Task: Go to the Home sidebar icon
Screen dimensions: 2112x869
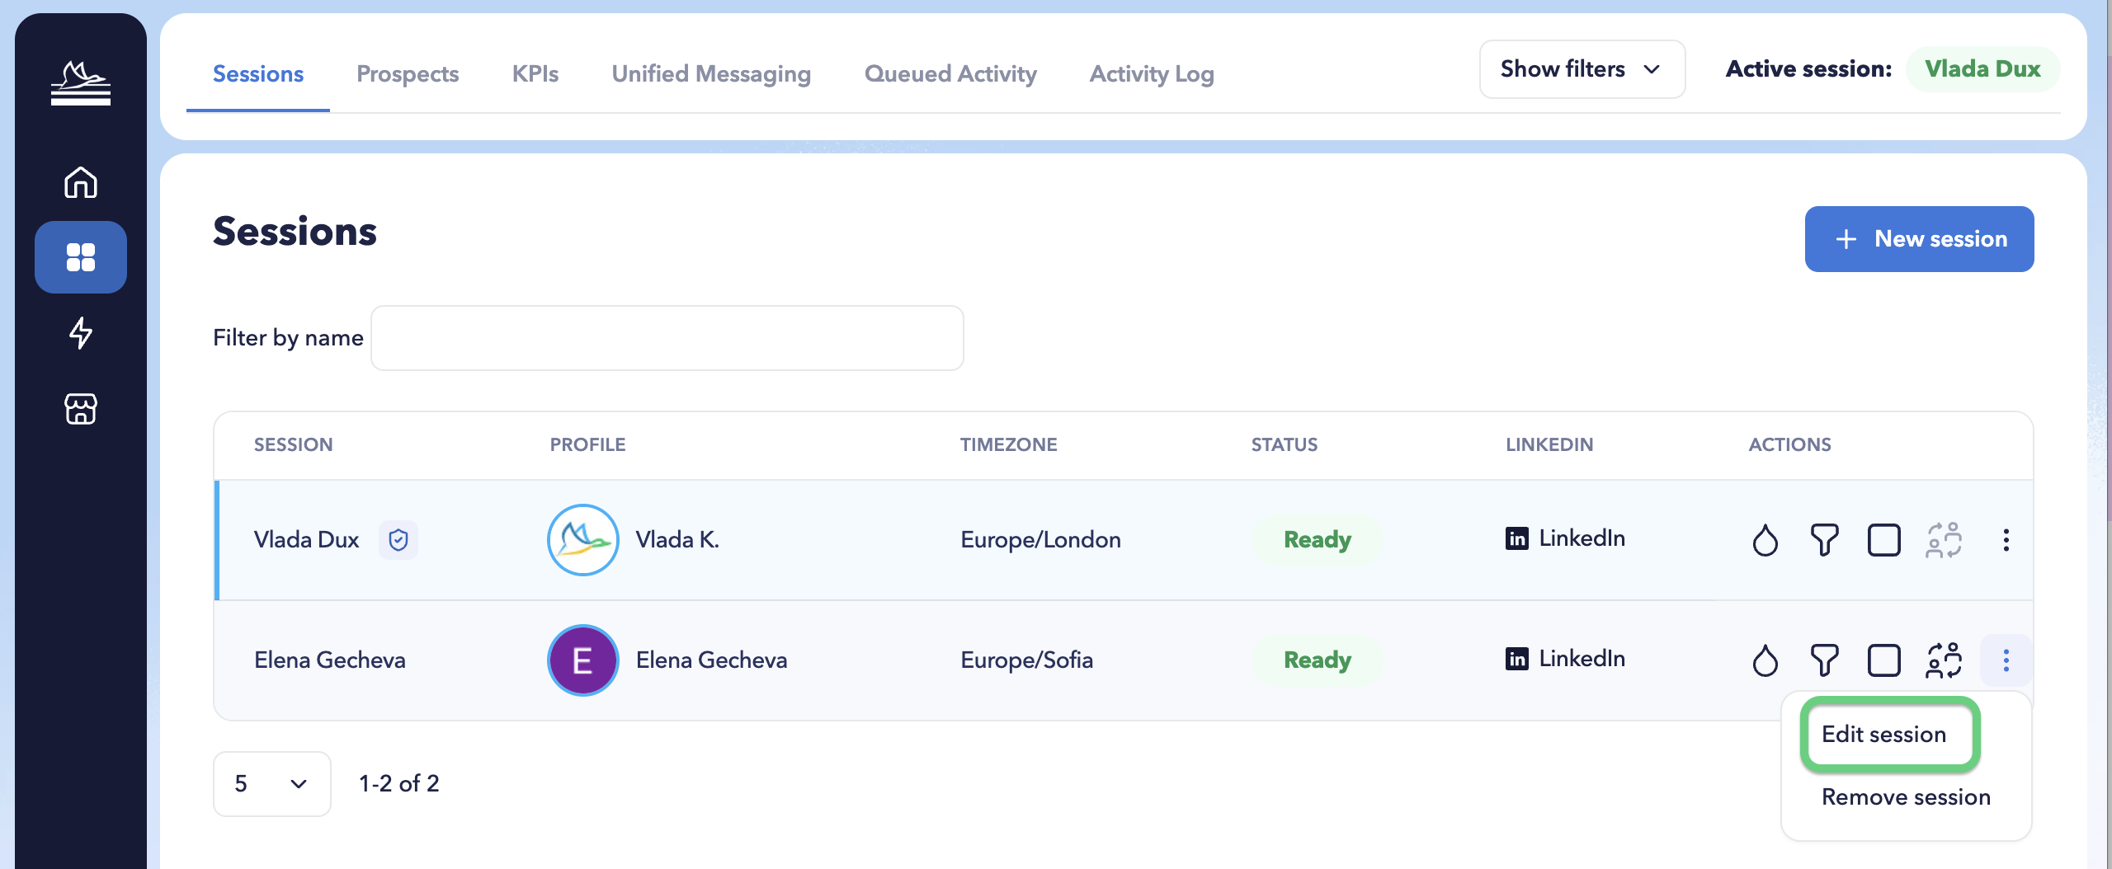Action: [81, 182]
